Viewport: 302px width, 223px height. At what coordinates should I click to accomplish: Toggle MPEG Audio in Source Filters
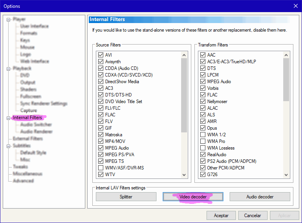coord(101,148)
